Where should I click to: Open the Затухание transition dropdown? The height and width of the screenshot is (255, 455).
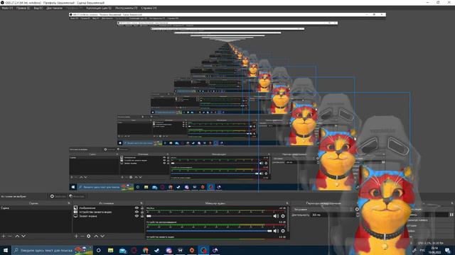(323, 210)
